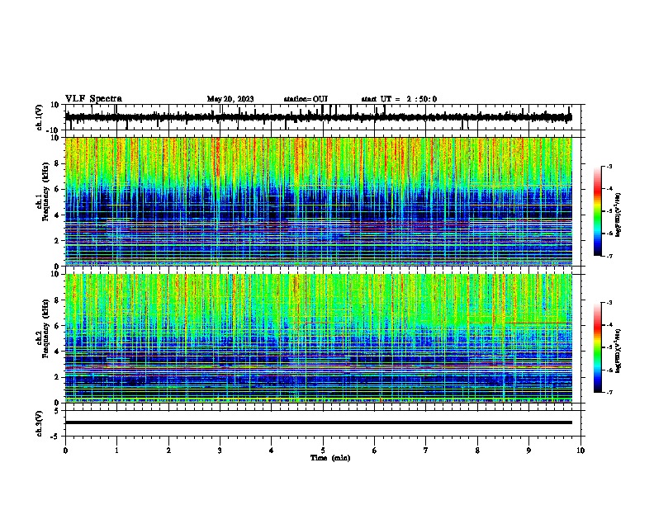Click the ch.1 color bar log(PSD) unit label
Screen dimensions: 654x505
coord(618,215)
